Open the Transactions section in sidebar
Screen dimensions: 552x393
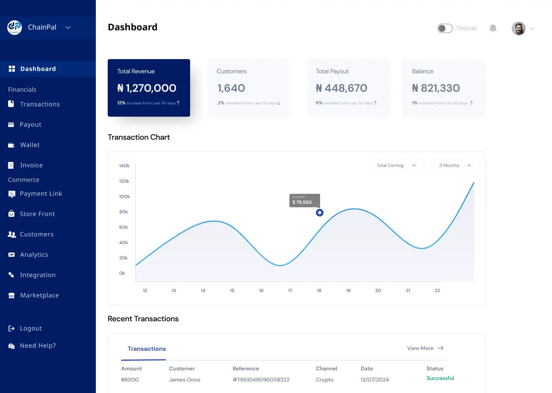39,104
